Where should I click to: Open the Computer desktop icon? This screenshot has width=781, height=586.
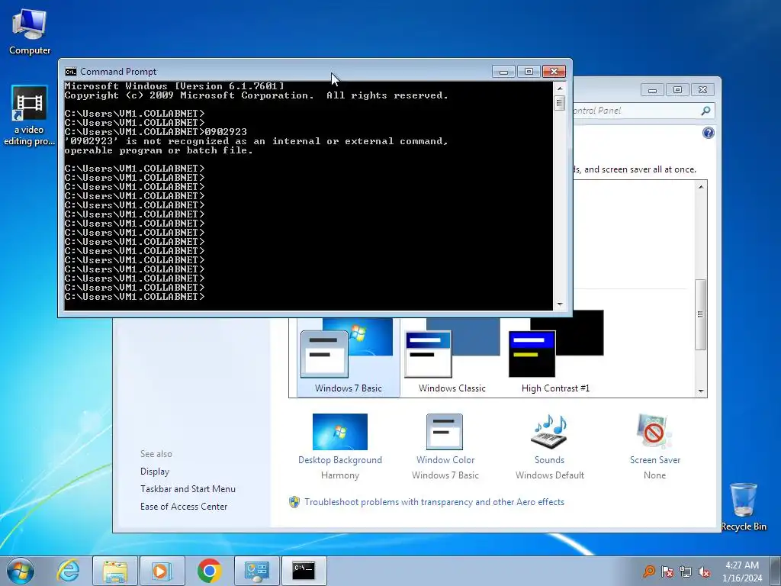[x=30, y=32]
